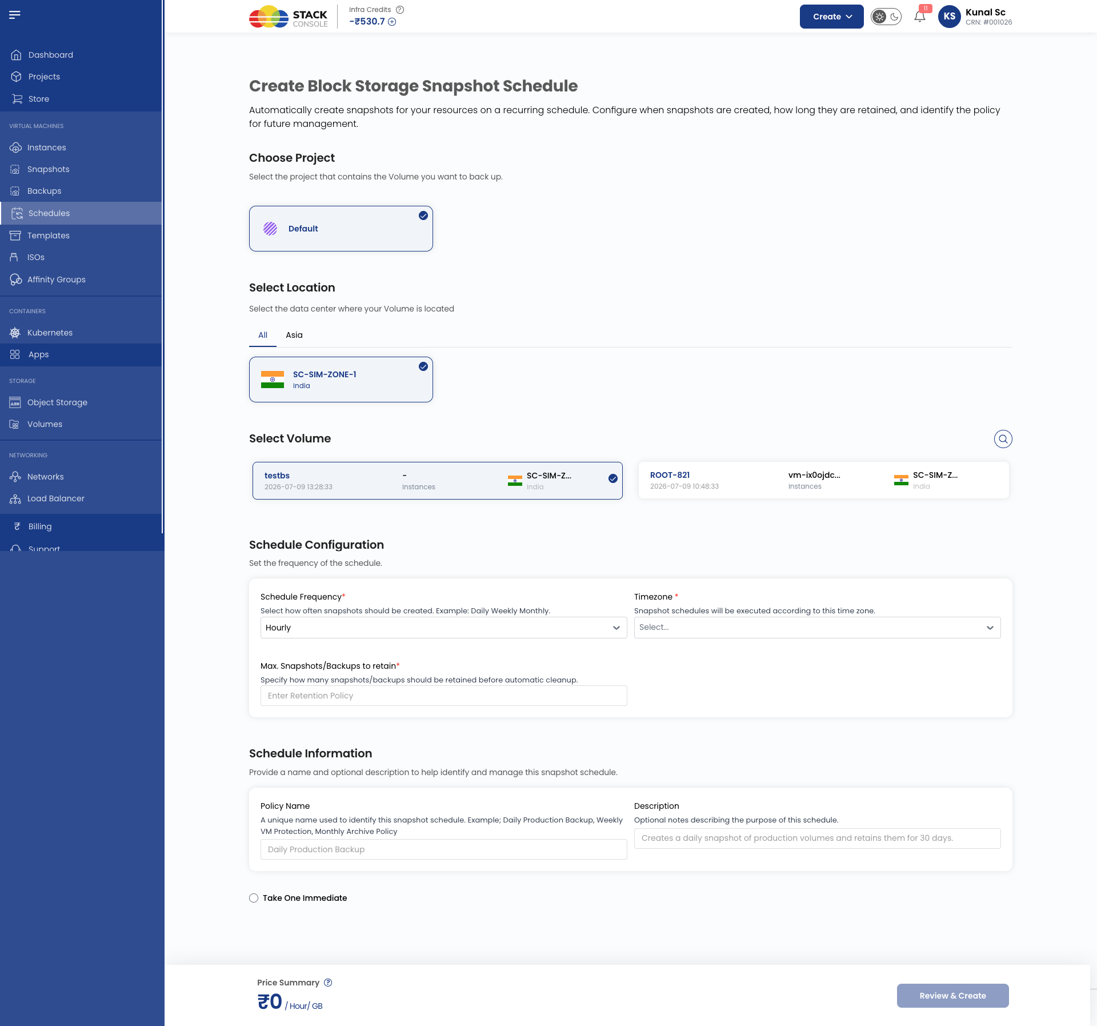This screenshot has height=1026, width=1097.
Task: Click the 2026-07-09 13:28:33 timestamp
Action: (298, 487)
